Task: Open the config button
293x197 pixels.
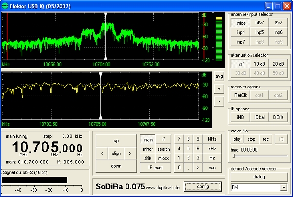Action: tap(203, 186)
